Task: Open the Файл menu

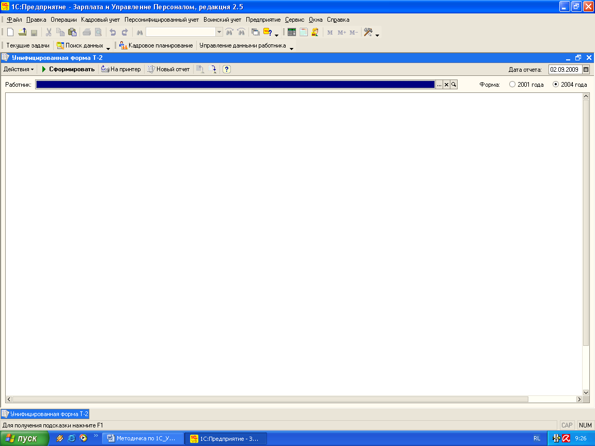Action: click(14, 20)
